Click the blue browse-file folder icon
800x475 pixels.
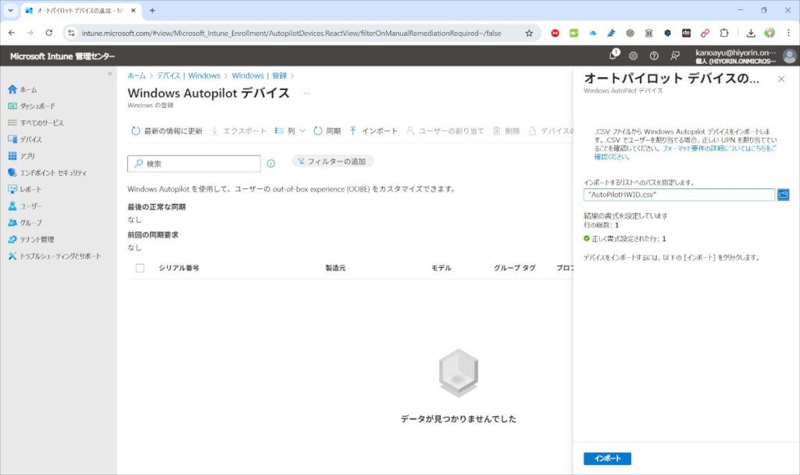pyautogui.click(x=783, y=195)
